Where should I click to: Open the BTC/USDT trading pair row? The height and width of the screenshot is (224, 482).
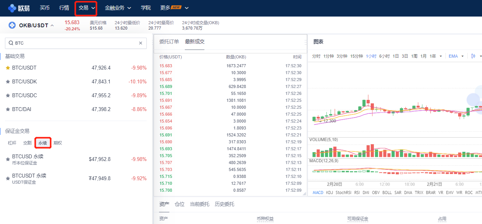(x=76, y=68)
